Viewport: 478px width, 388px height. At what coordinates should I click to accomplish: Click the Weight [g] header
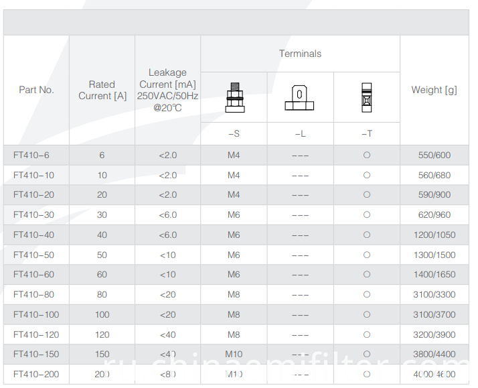434,90
